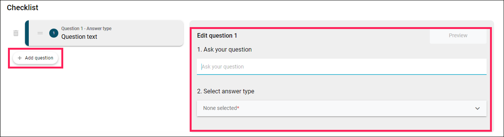Click the Question 1 - Answer type subtitle
504x137 pixels.
(x=86, y=29)
